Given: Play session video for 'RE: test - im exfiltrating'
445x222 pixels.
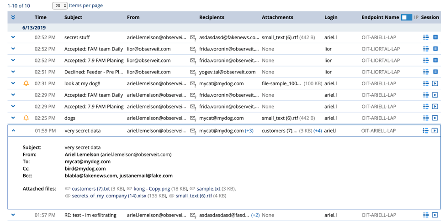Looking at the screenshot, I should coord(435,215).
